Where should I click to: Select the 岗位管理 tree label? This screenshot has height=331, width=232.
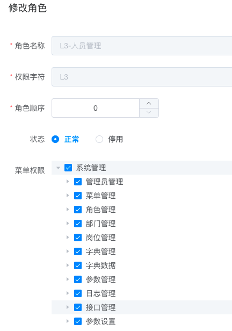[x=100, y=238]
